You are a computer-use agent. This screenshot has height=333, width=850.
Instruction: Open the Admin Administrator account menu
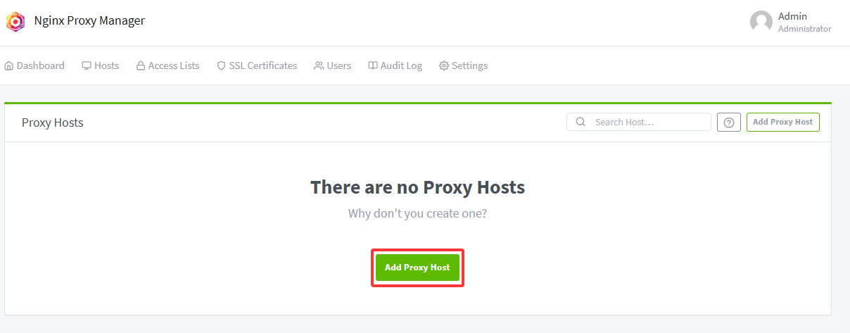coord(791,22)
